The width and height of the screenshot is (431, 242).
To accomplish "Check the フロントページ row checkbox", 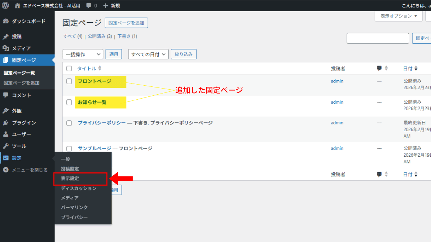I will click(x=69, y=82).
